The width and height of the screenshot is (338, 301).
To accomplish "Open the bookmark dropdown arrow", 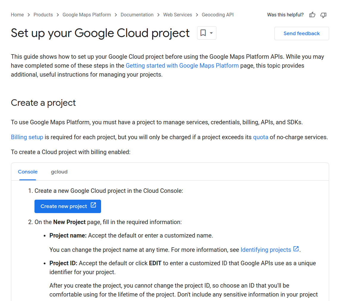I will [x=211, y=33].
